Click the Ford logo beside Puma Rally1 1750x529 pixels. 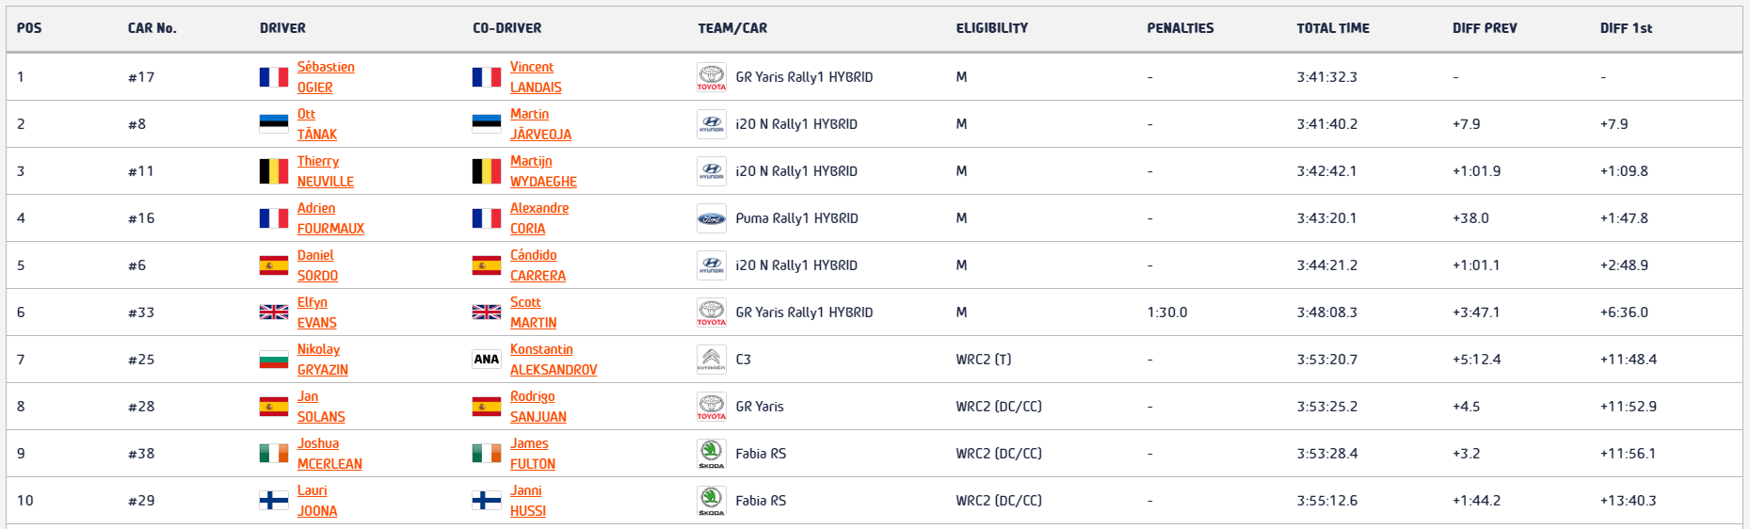pyautogui.click(x=711, y=218)
